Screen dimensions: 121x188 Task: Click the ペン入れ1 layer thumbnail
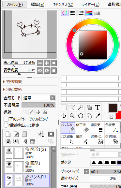(x=19, y=181)
